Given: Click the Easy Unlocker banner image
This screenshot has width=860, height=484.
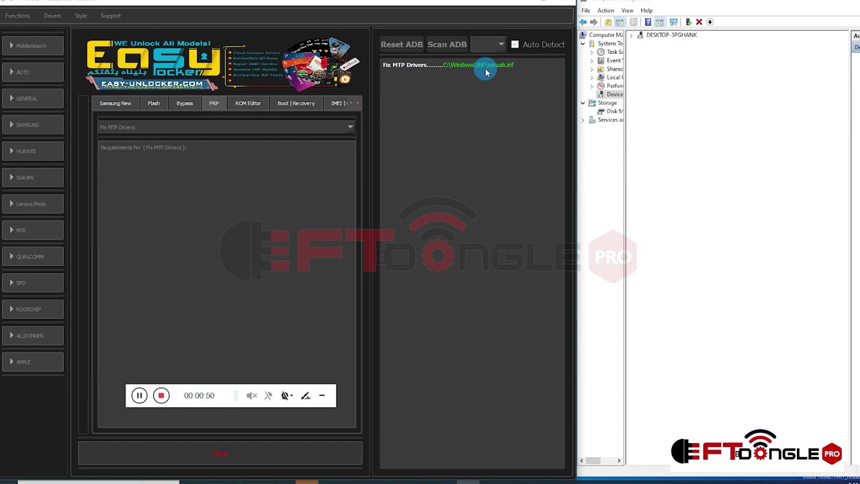Looking at the screenshot, I should pyautogui.click(x=222, y=65).
